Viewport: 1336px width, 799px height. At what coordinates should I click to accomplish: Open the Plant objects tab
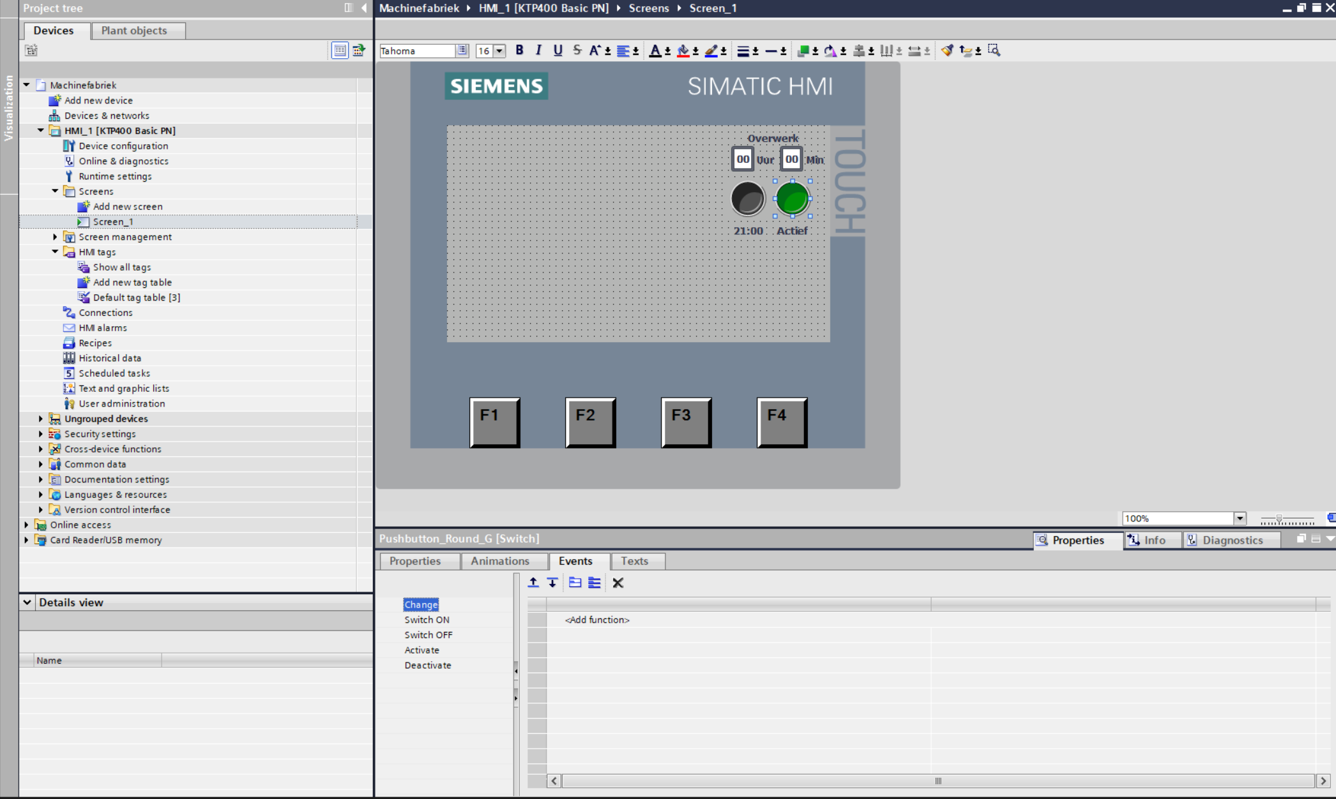point(134,31)
